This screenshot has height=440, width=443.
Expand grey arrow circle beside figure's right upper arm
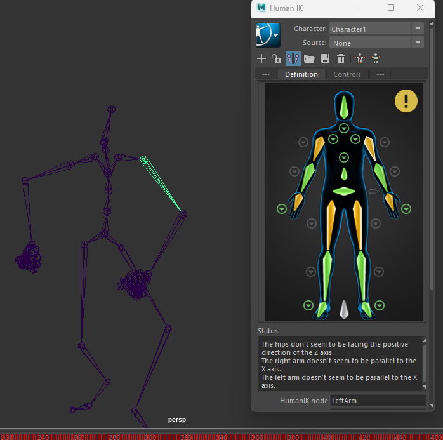pyautogui.click(x=303, y=142)
